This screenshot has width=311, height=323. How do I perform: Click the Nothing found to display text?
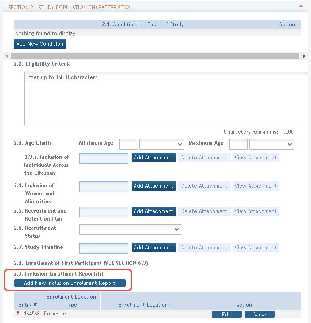click(45, 33)
